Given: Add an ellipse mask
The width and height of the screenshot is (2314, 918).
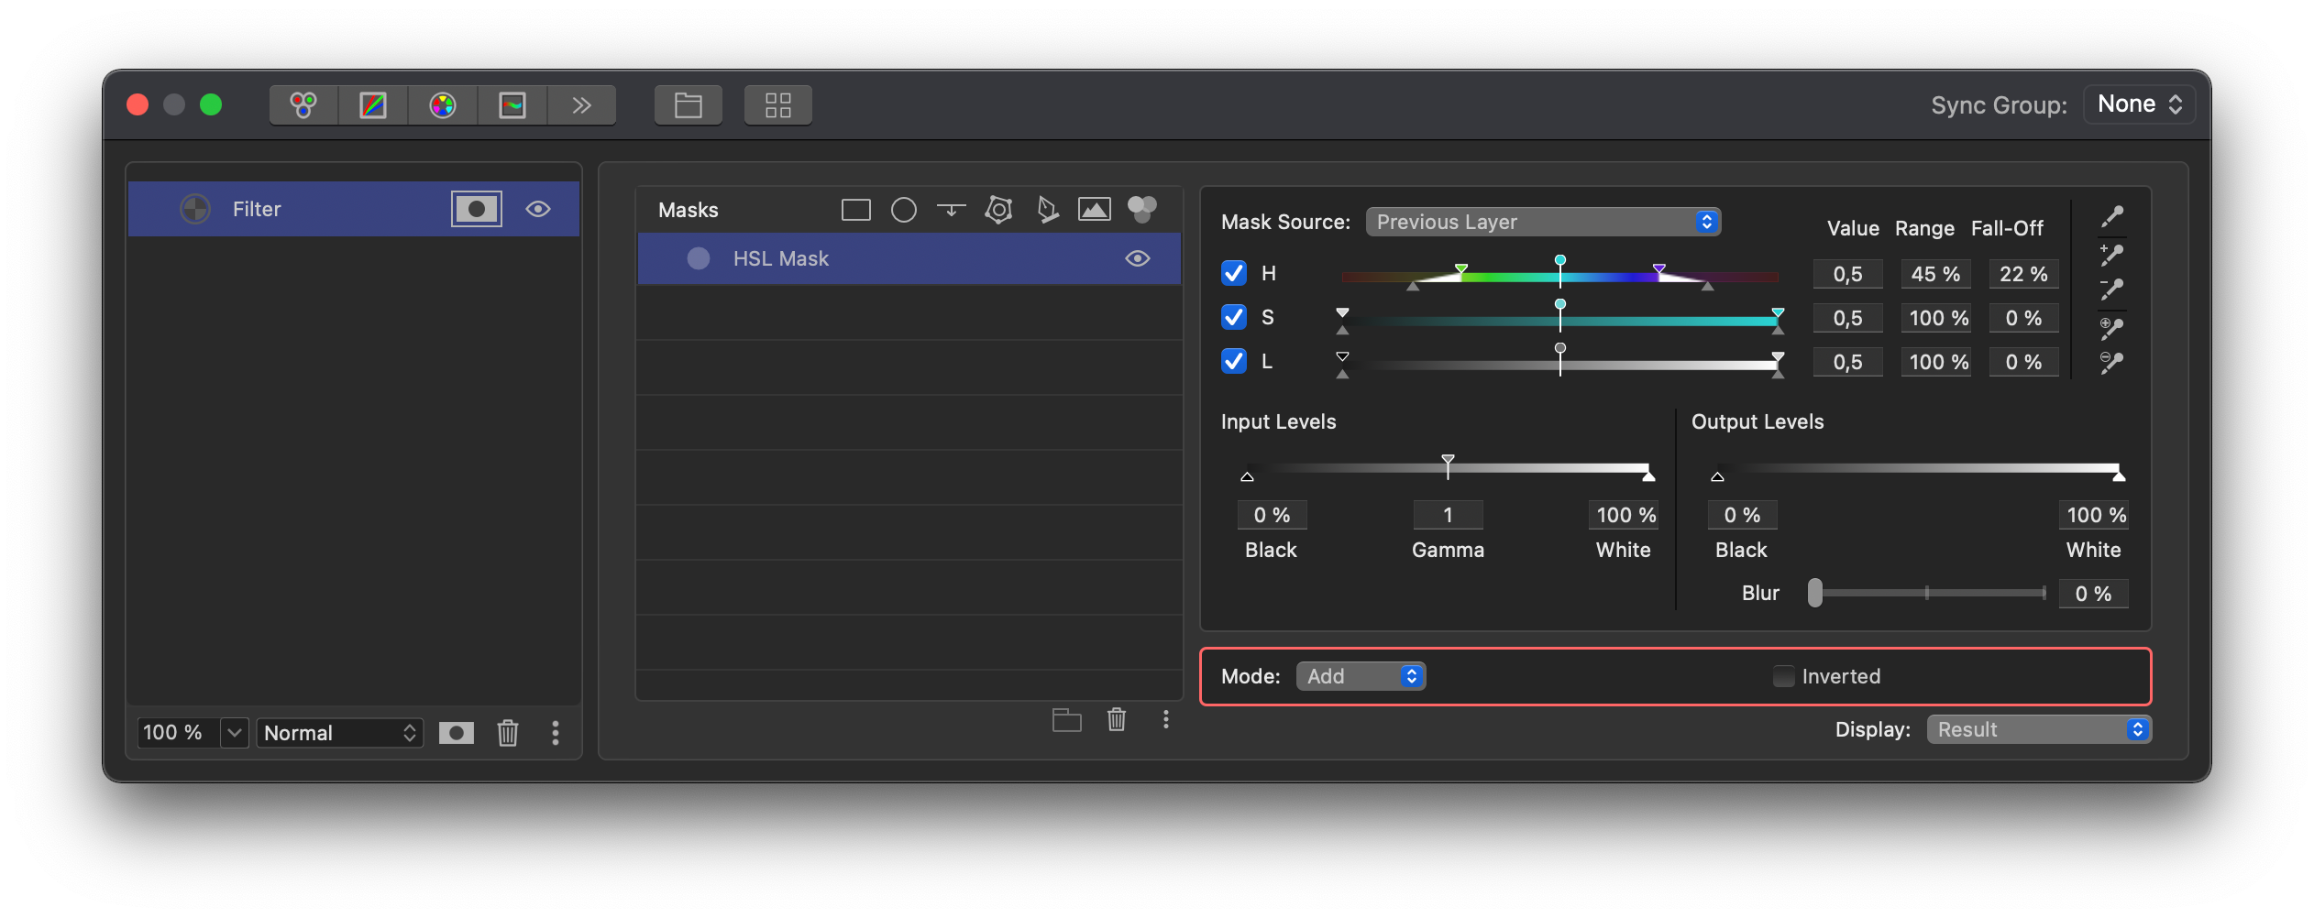Looking at the screenshot, I should click(x=904, y=210).
